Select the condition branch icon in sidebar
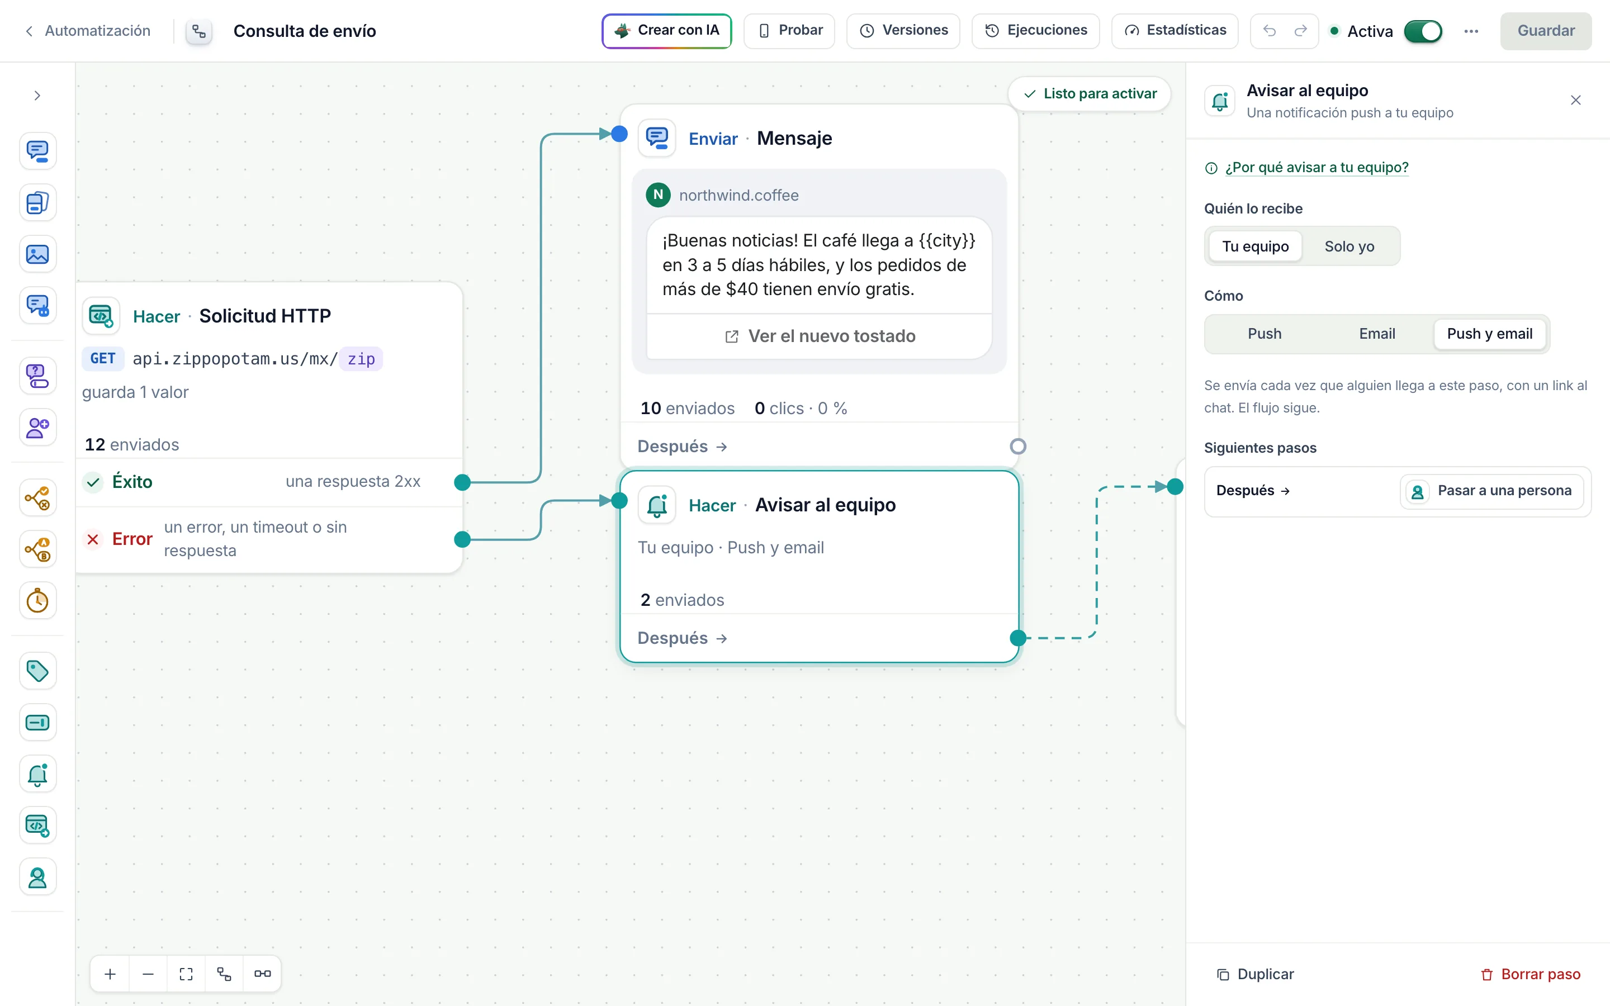 pyautogui.click(x=37, y=497)
